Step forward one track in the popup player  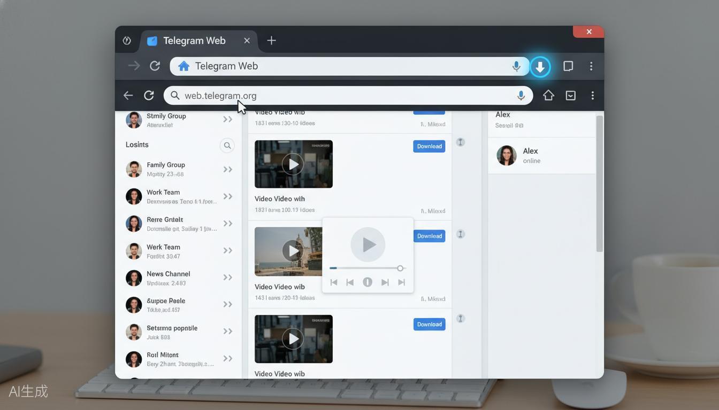tap(385, 282)
